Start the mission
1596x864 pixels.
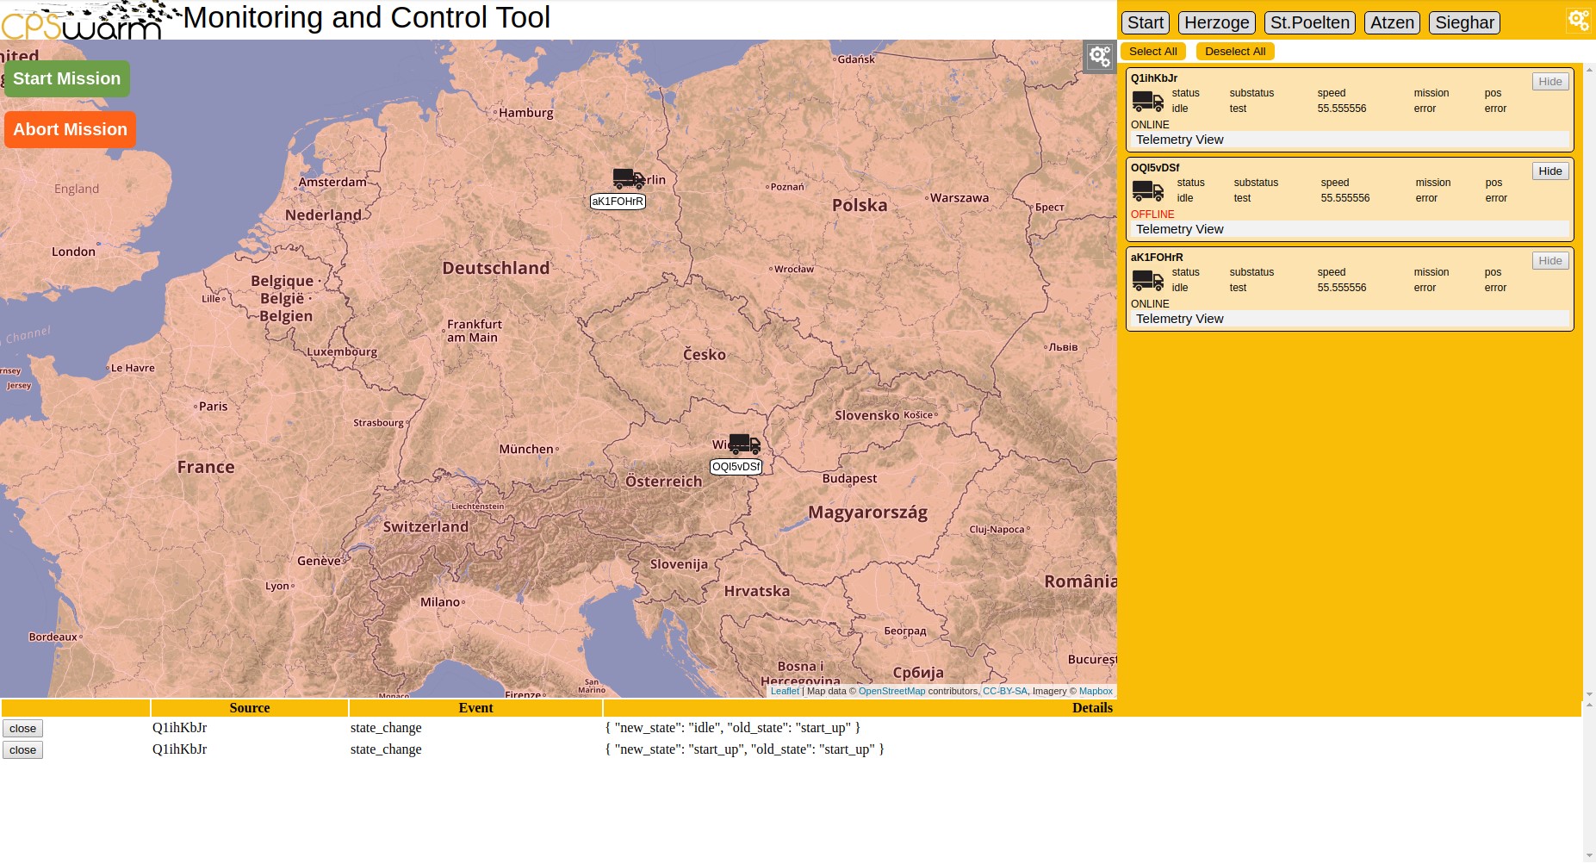point(67,79)
